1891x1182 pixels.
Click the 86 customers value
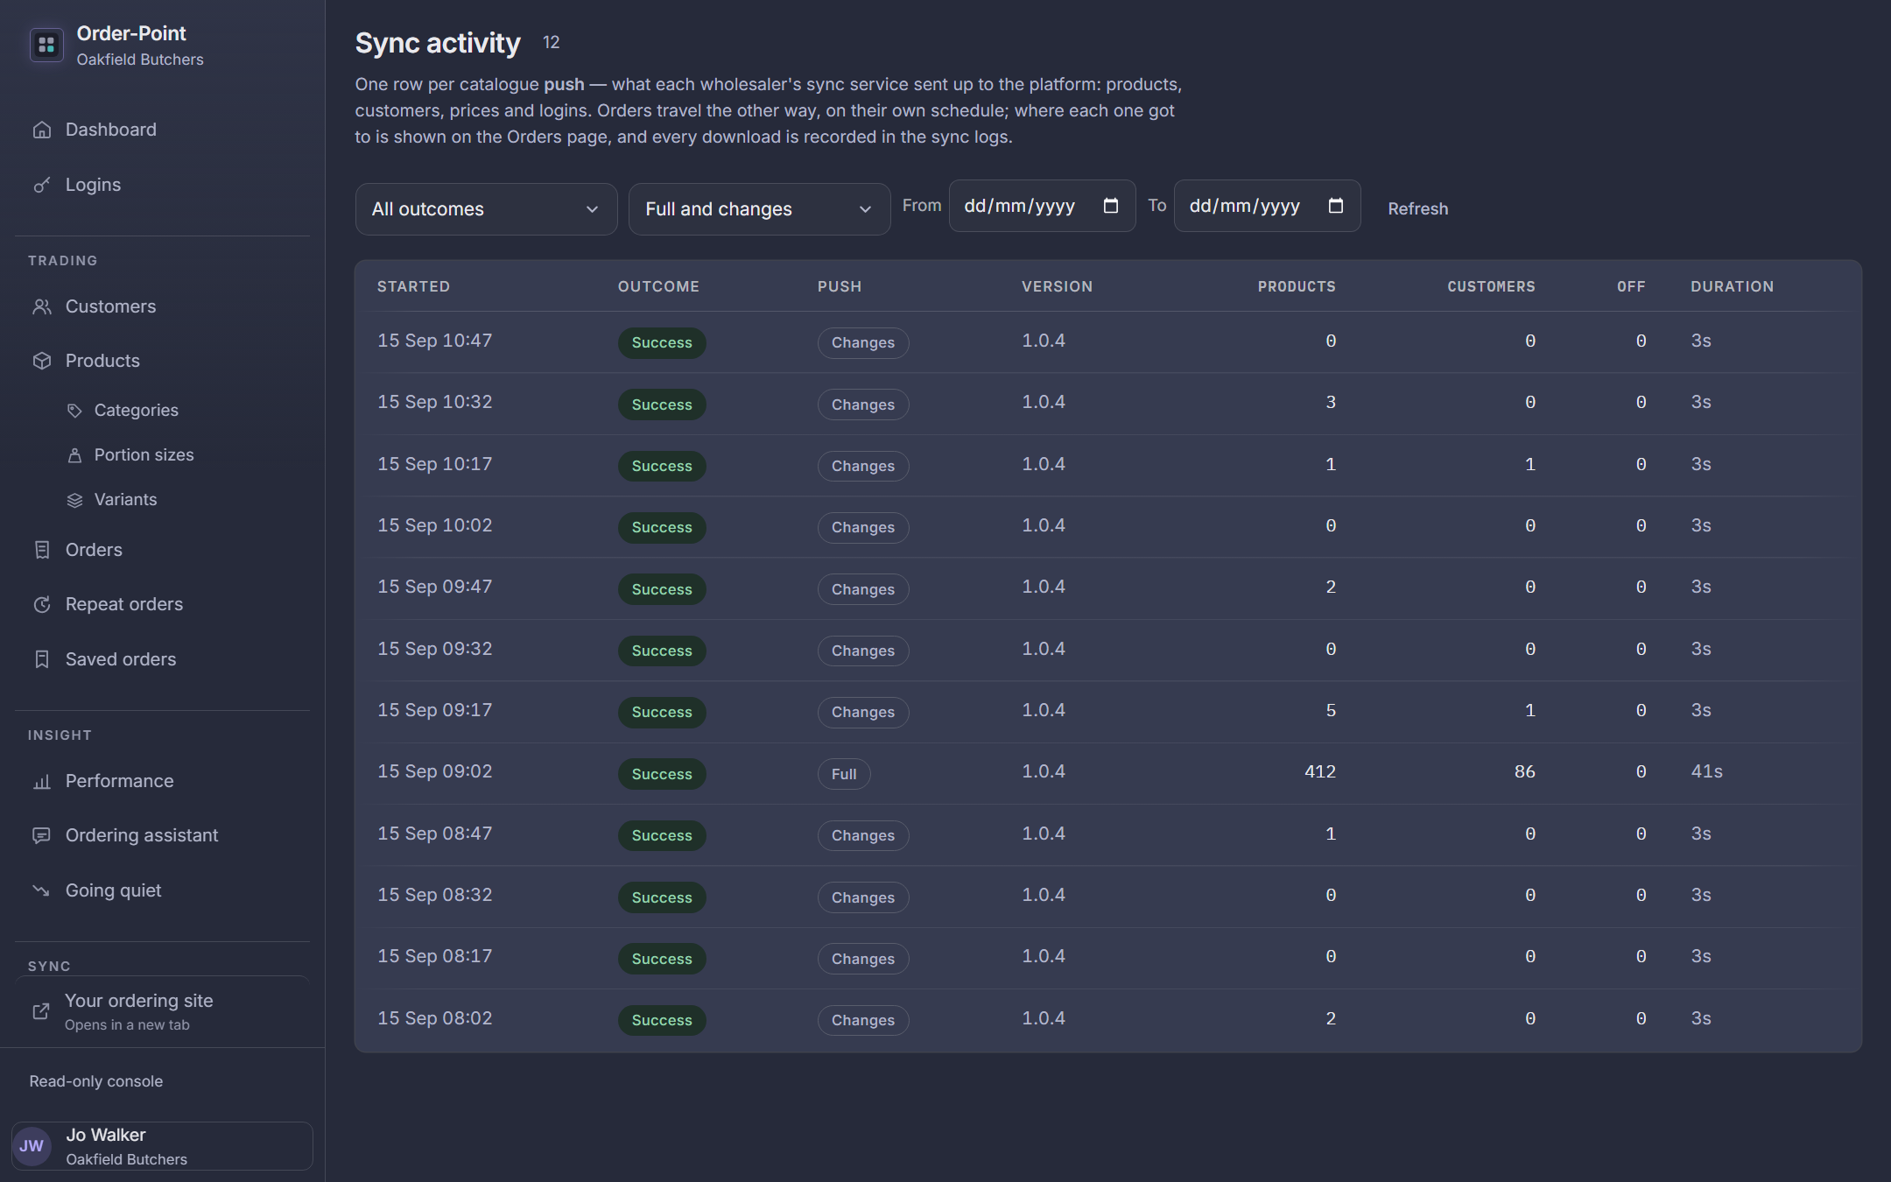point(1524,772)
